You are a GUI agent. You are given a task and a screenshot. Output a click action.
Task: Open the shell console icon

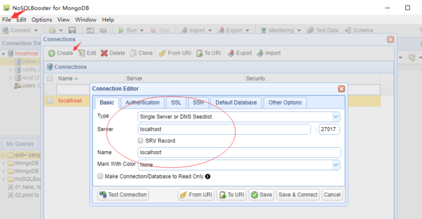point(91,30)
